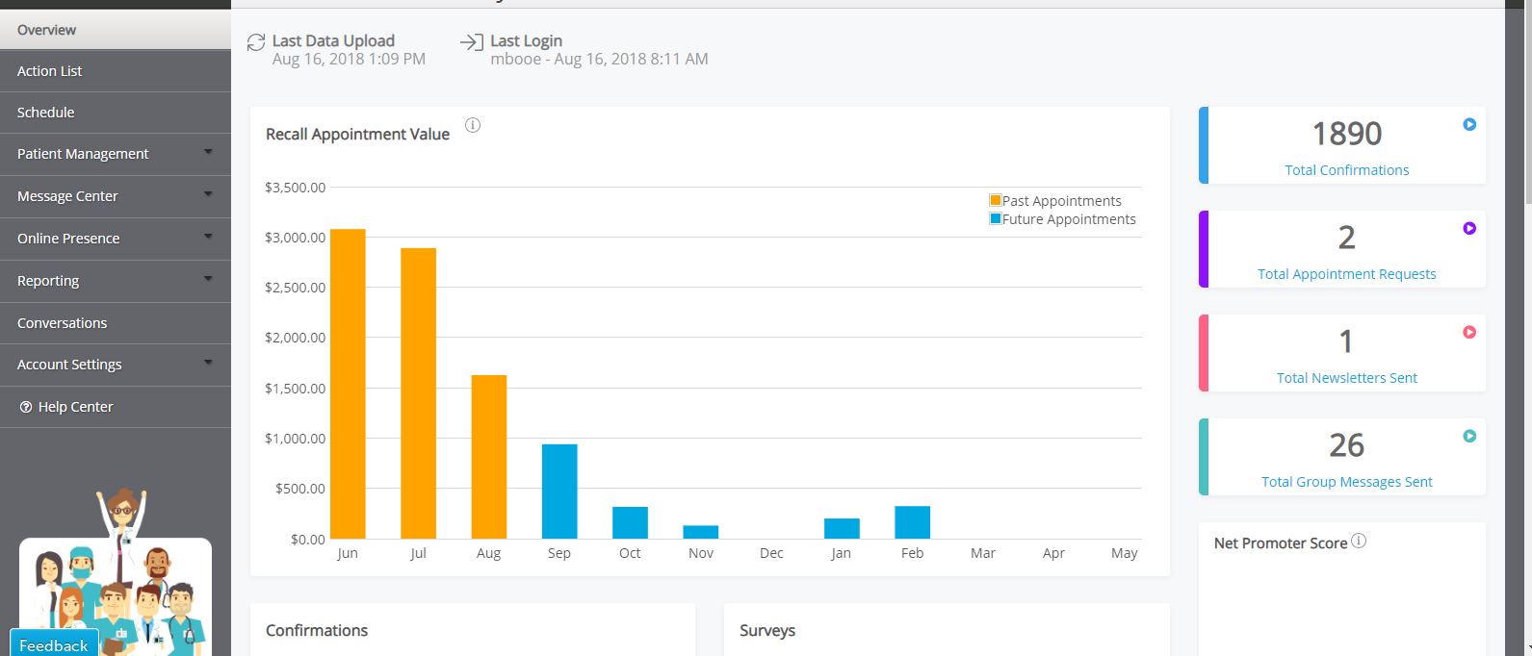This screenshot has height=656, width=1532.
Task: Expand the Message Center submenu
Action: click(208, 195)
